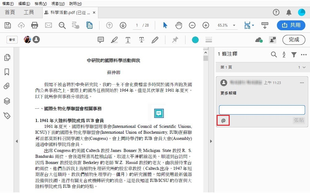
Task: Select the pencil drawing tool
Action: pyautogui.click(x=155, y=40)
